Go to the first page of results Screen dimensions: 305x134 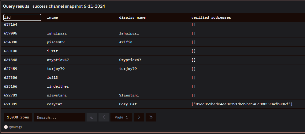[91, 117]
